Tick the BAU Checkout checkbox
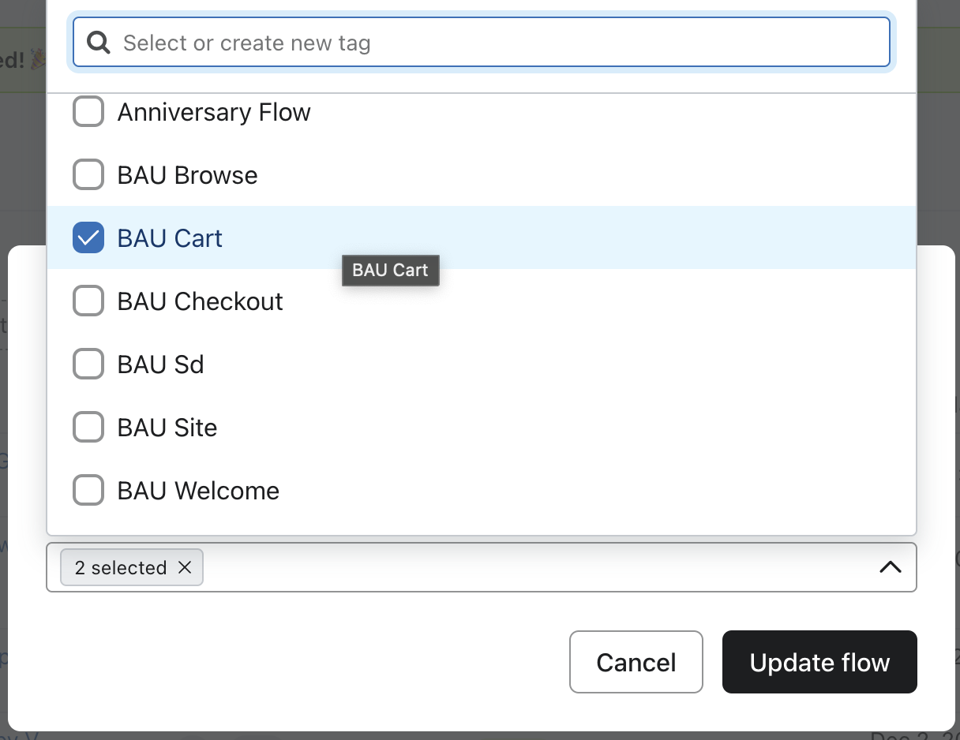The height and width of the screenshot is (740, 960). [x=88, y=301]
